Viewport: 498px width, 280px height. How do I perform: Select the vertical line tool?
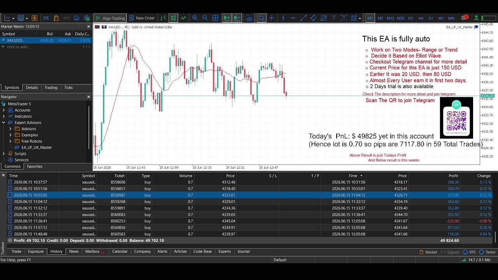[283, 18]
